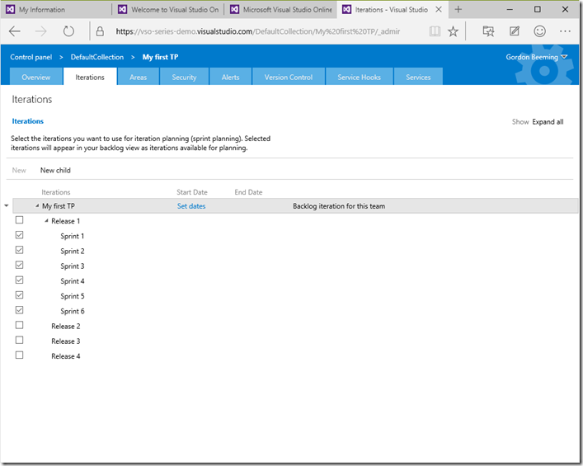Uncheck the Sprint 1 checkbox
583x466 pixels.
[19, 235]
